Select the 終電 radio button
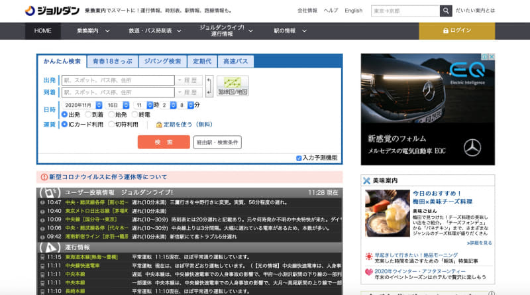The width and height of the screenshot is (530, 295). point(135,115)
